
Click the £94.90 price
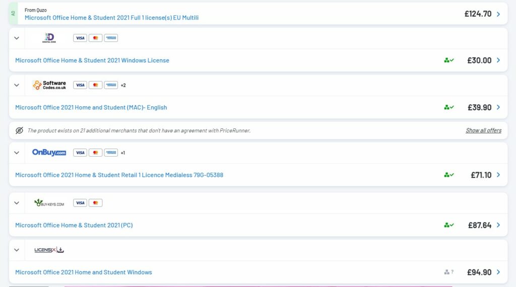pos(480,272)
